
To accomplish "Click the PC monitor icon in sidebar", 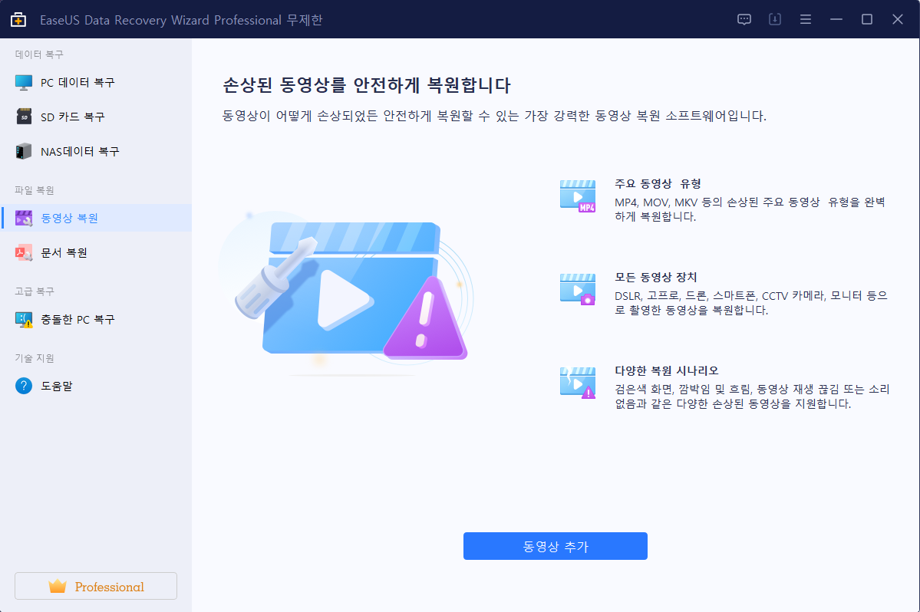I will point(24,83).
